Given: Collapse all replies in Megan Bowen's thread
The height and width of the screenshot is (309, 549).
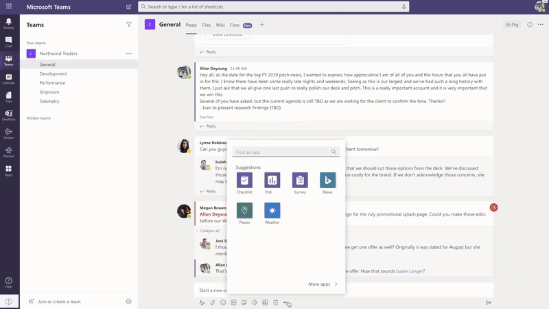Looking at the screenshot, I should 209,231.
